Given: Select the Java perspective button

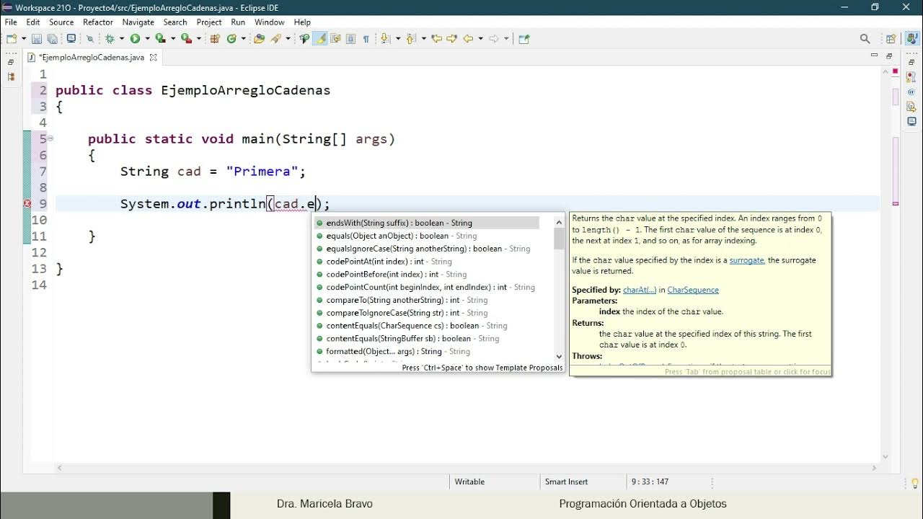Looking at the screenshot, I should [911, 39].
